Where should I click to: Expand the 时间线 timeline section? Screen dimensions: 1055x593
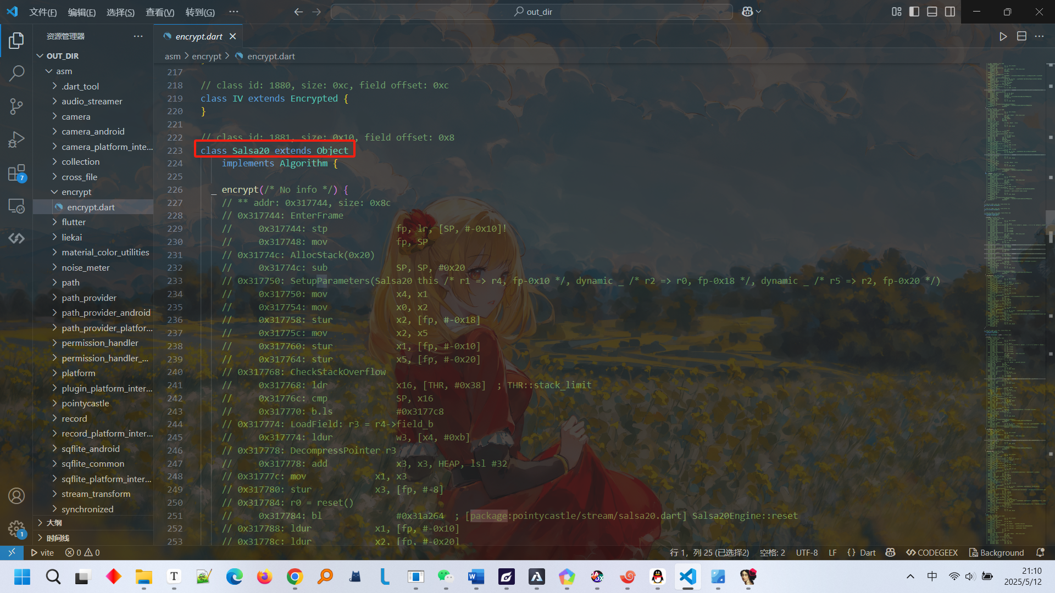click(x=93, y=538)
